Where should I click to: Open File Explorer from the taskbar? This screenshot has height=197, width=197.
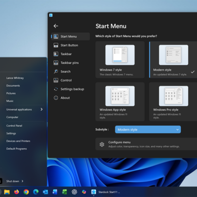pos(7,192)
